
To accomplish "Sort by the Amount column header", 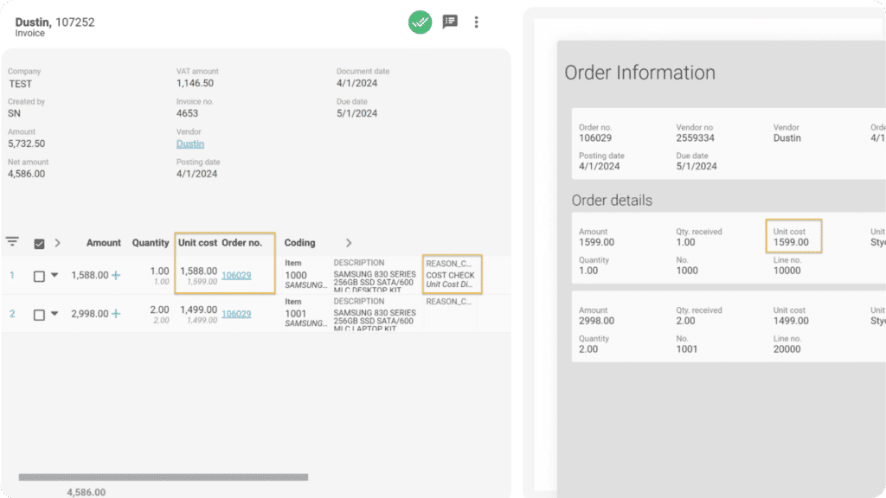I will coord(104,243).
